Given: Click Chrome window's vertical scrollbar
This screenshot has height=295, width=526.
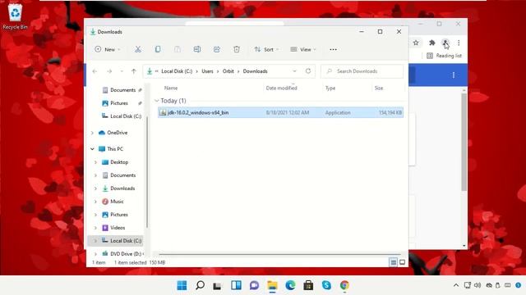Looking at the screenshot, I should tap(464, 142).
